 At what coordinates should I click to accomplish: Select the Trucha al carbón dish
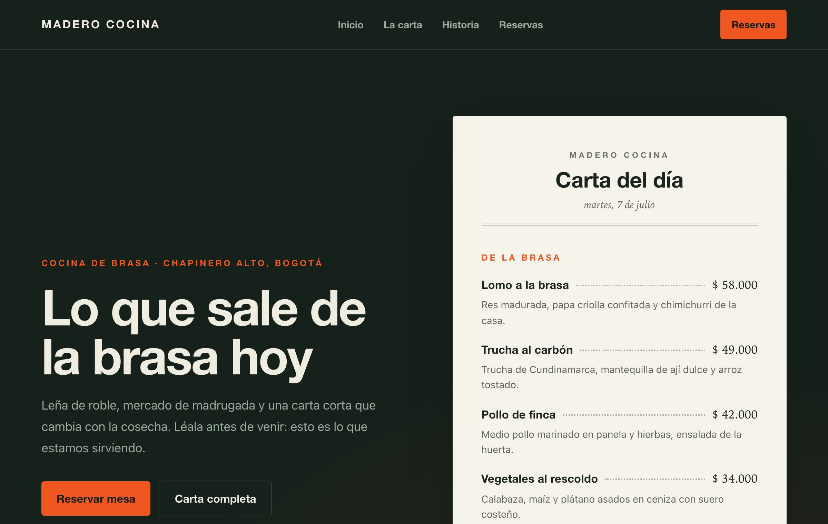click(x=527, y=350)
